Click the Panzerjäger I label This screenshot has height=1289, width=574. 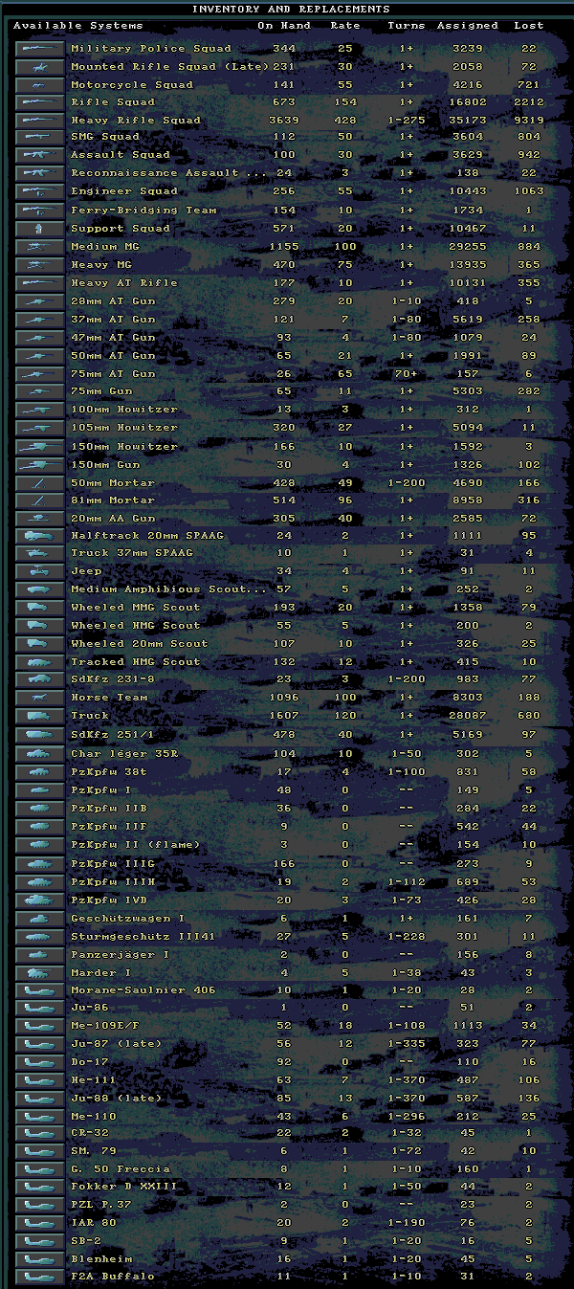click(x=121, y=954)
